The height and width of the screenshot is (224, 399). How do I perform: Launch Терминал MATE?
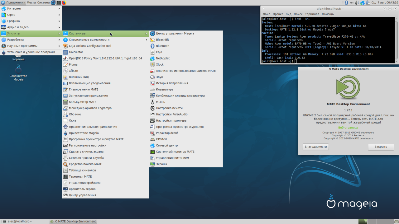click(105, 176)
